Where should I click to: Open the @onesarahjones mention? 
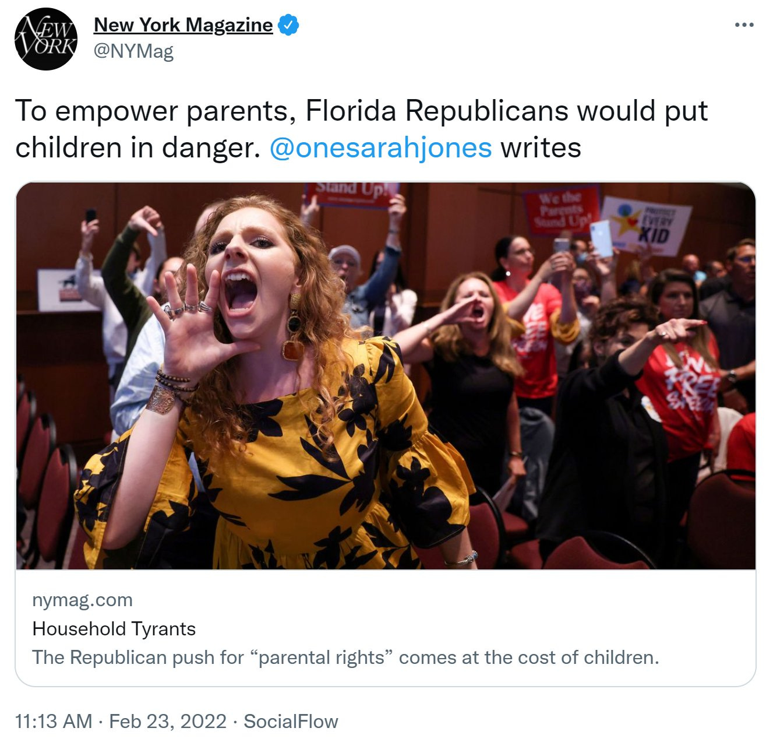pos(381,147)
